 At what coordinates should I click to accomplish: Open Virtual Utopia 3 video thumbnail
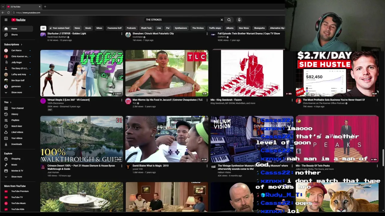(82, 73)
